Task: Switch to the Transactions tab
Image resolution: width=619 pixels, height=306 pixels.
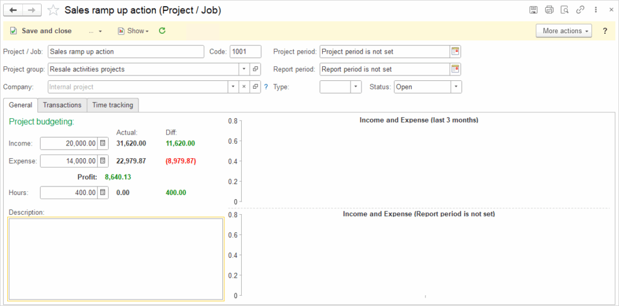Action: coord(62,105)
